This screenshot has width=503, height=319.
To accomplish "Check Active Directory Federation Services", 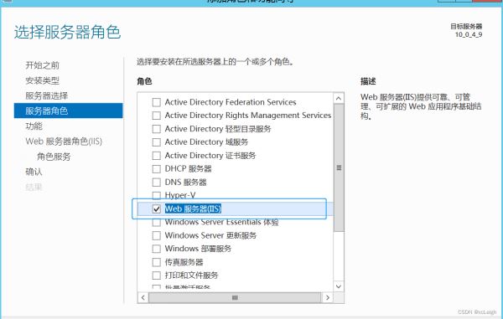I will [x=156, y=102].
